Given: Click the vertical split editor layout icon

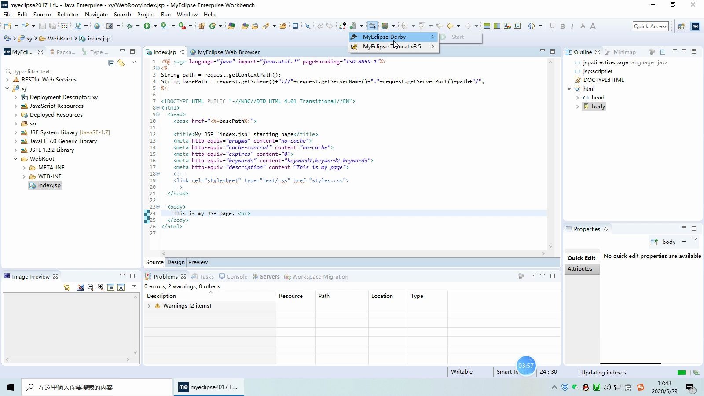Looking at the screenshot, I should (x=497, y=26).
